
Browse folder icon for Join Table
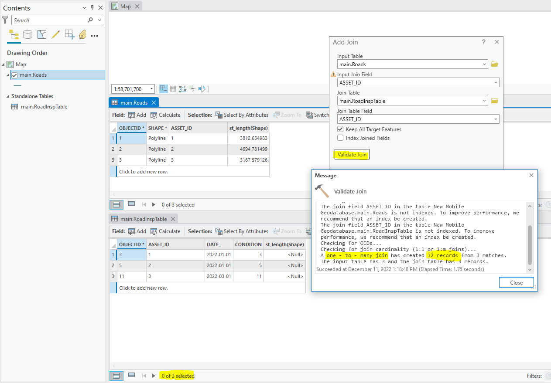tap(494, 101)
